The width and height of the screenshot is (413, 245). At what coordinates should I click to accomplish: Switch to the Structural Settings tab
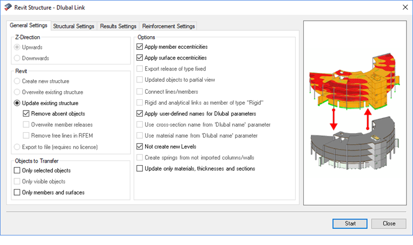coord(74,26)
